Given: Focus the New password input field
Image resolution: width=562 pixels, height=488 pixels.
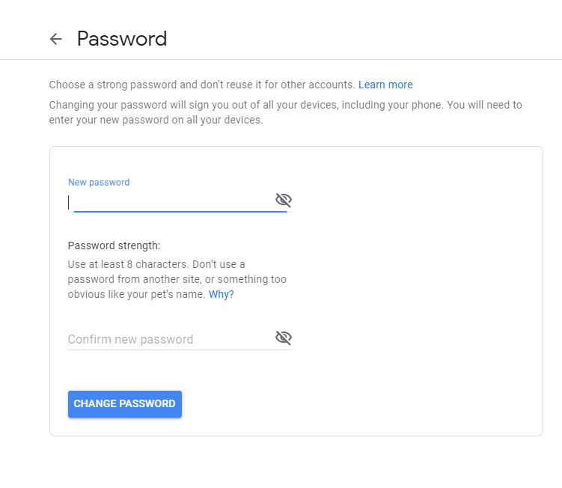Looking at the screenshot, I should (x=171, y=202).
